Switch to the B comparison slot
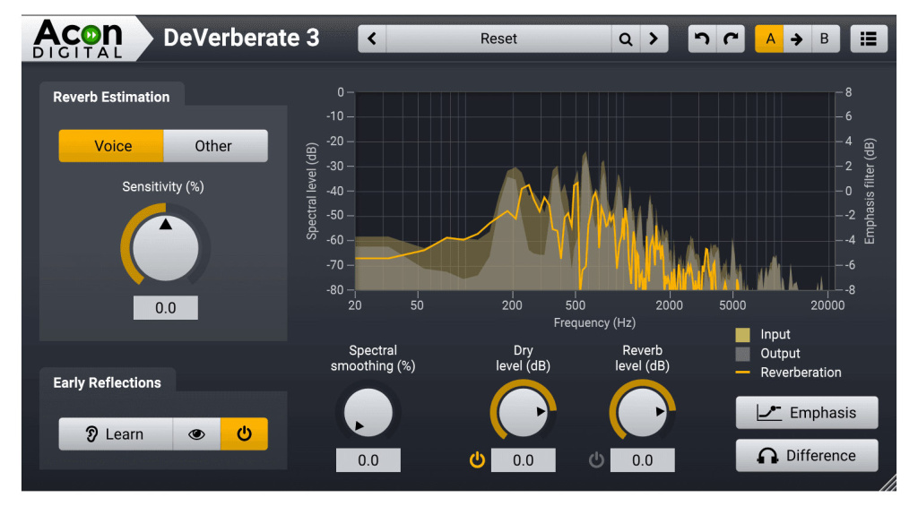This screenshot has height=506, width=918. click(x=824, y=39)
